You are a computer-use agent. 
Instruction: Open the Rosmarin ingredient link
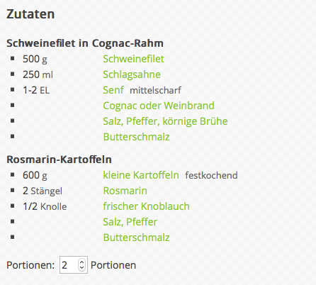[125, 191]
